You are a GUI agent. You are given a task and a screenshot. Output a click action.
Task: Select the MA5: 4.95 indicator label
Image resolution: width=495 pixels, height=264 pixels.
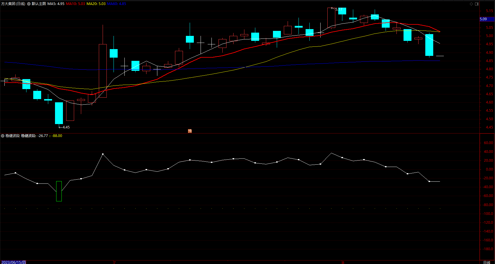56,4
